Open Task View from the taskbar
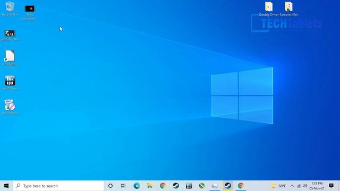 point(123,186)
